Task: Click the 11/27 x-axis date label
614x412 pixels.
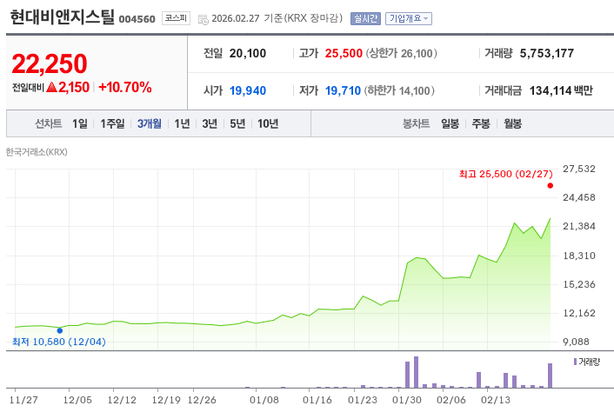Action: coord(23,400)
